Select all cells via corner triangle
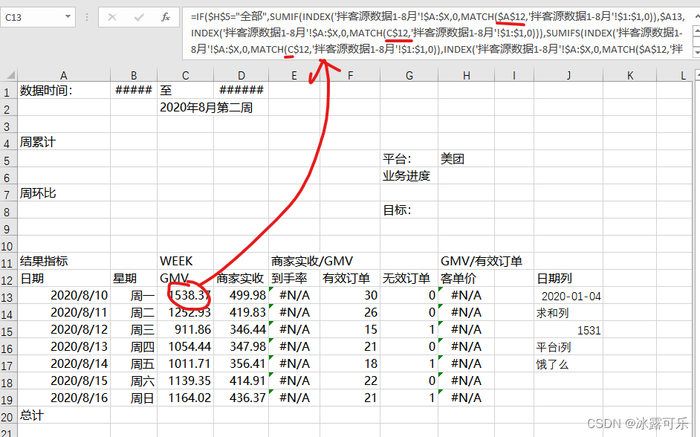700x437 pixels. click(x=10, y=75)
